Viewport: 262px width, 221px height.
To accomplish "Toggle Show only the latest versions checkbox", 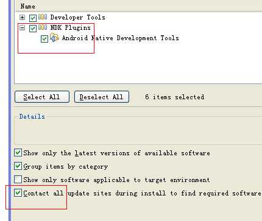I will coord(18,152).
